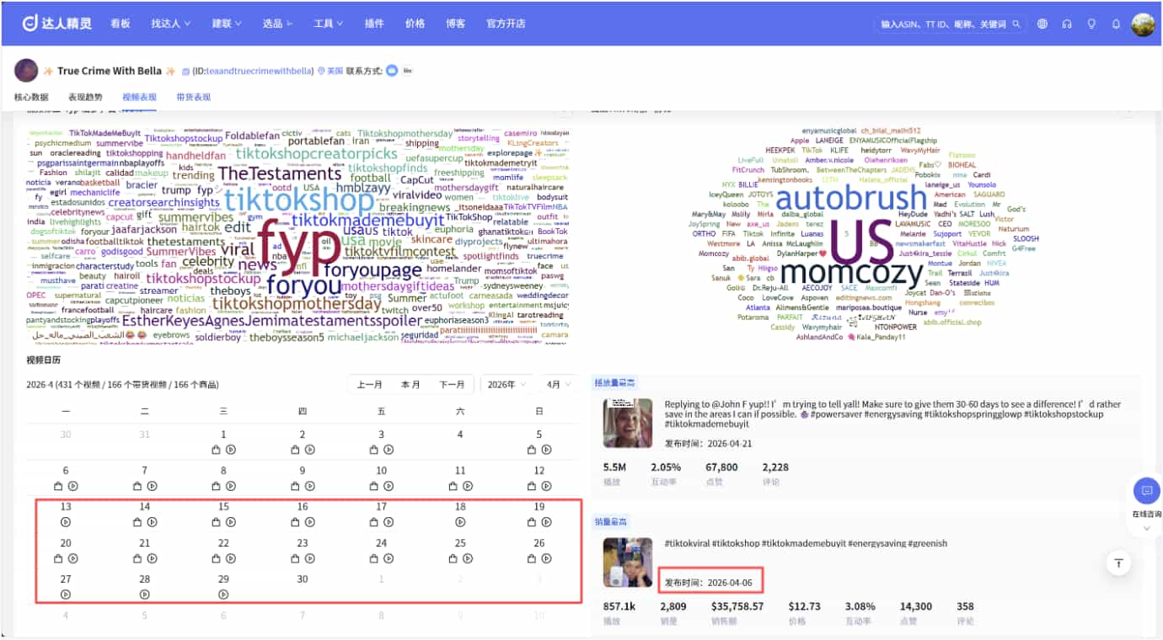The width and height of the screenshot is (1163, 640).
Task: Click the shopping bag icon under April 9
Action: (296, 486)
